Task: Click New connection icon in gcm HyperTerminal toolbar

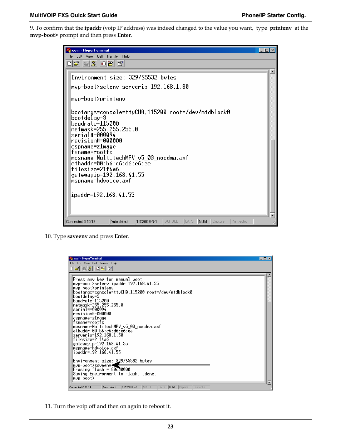Action: click(69, 64)
